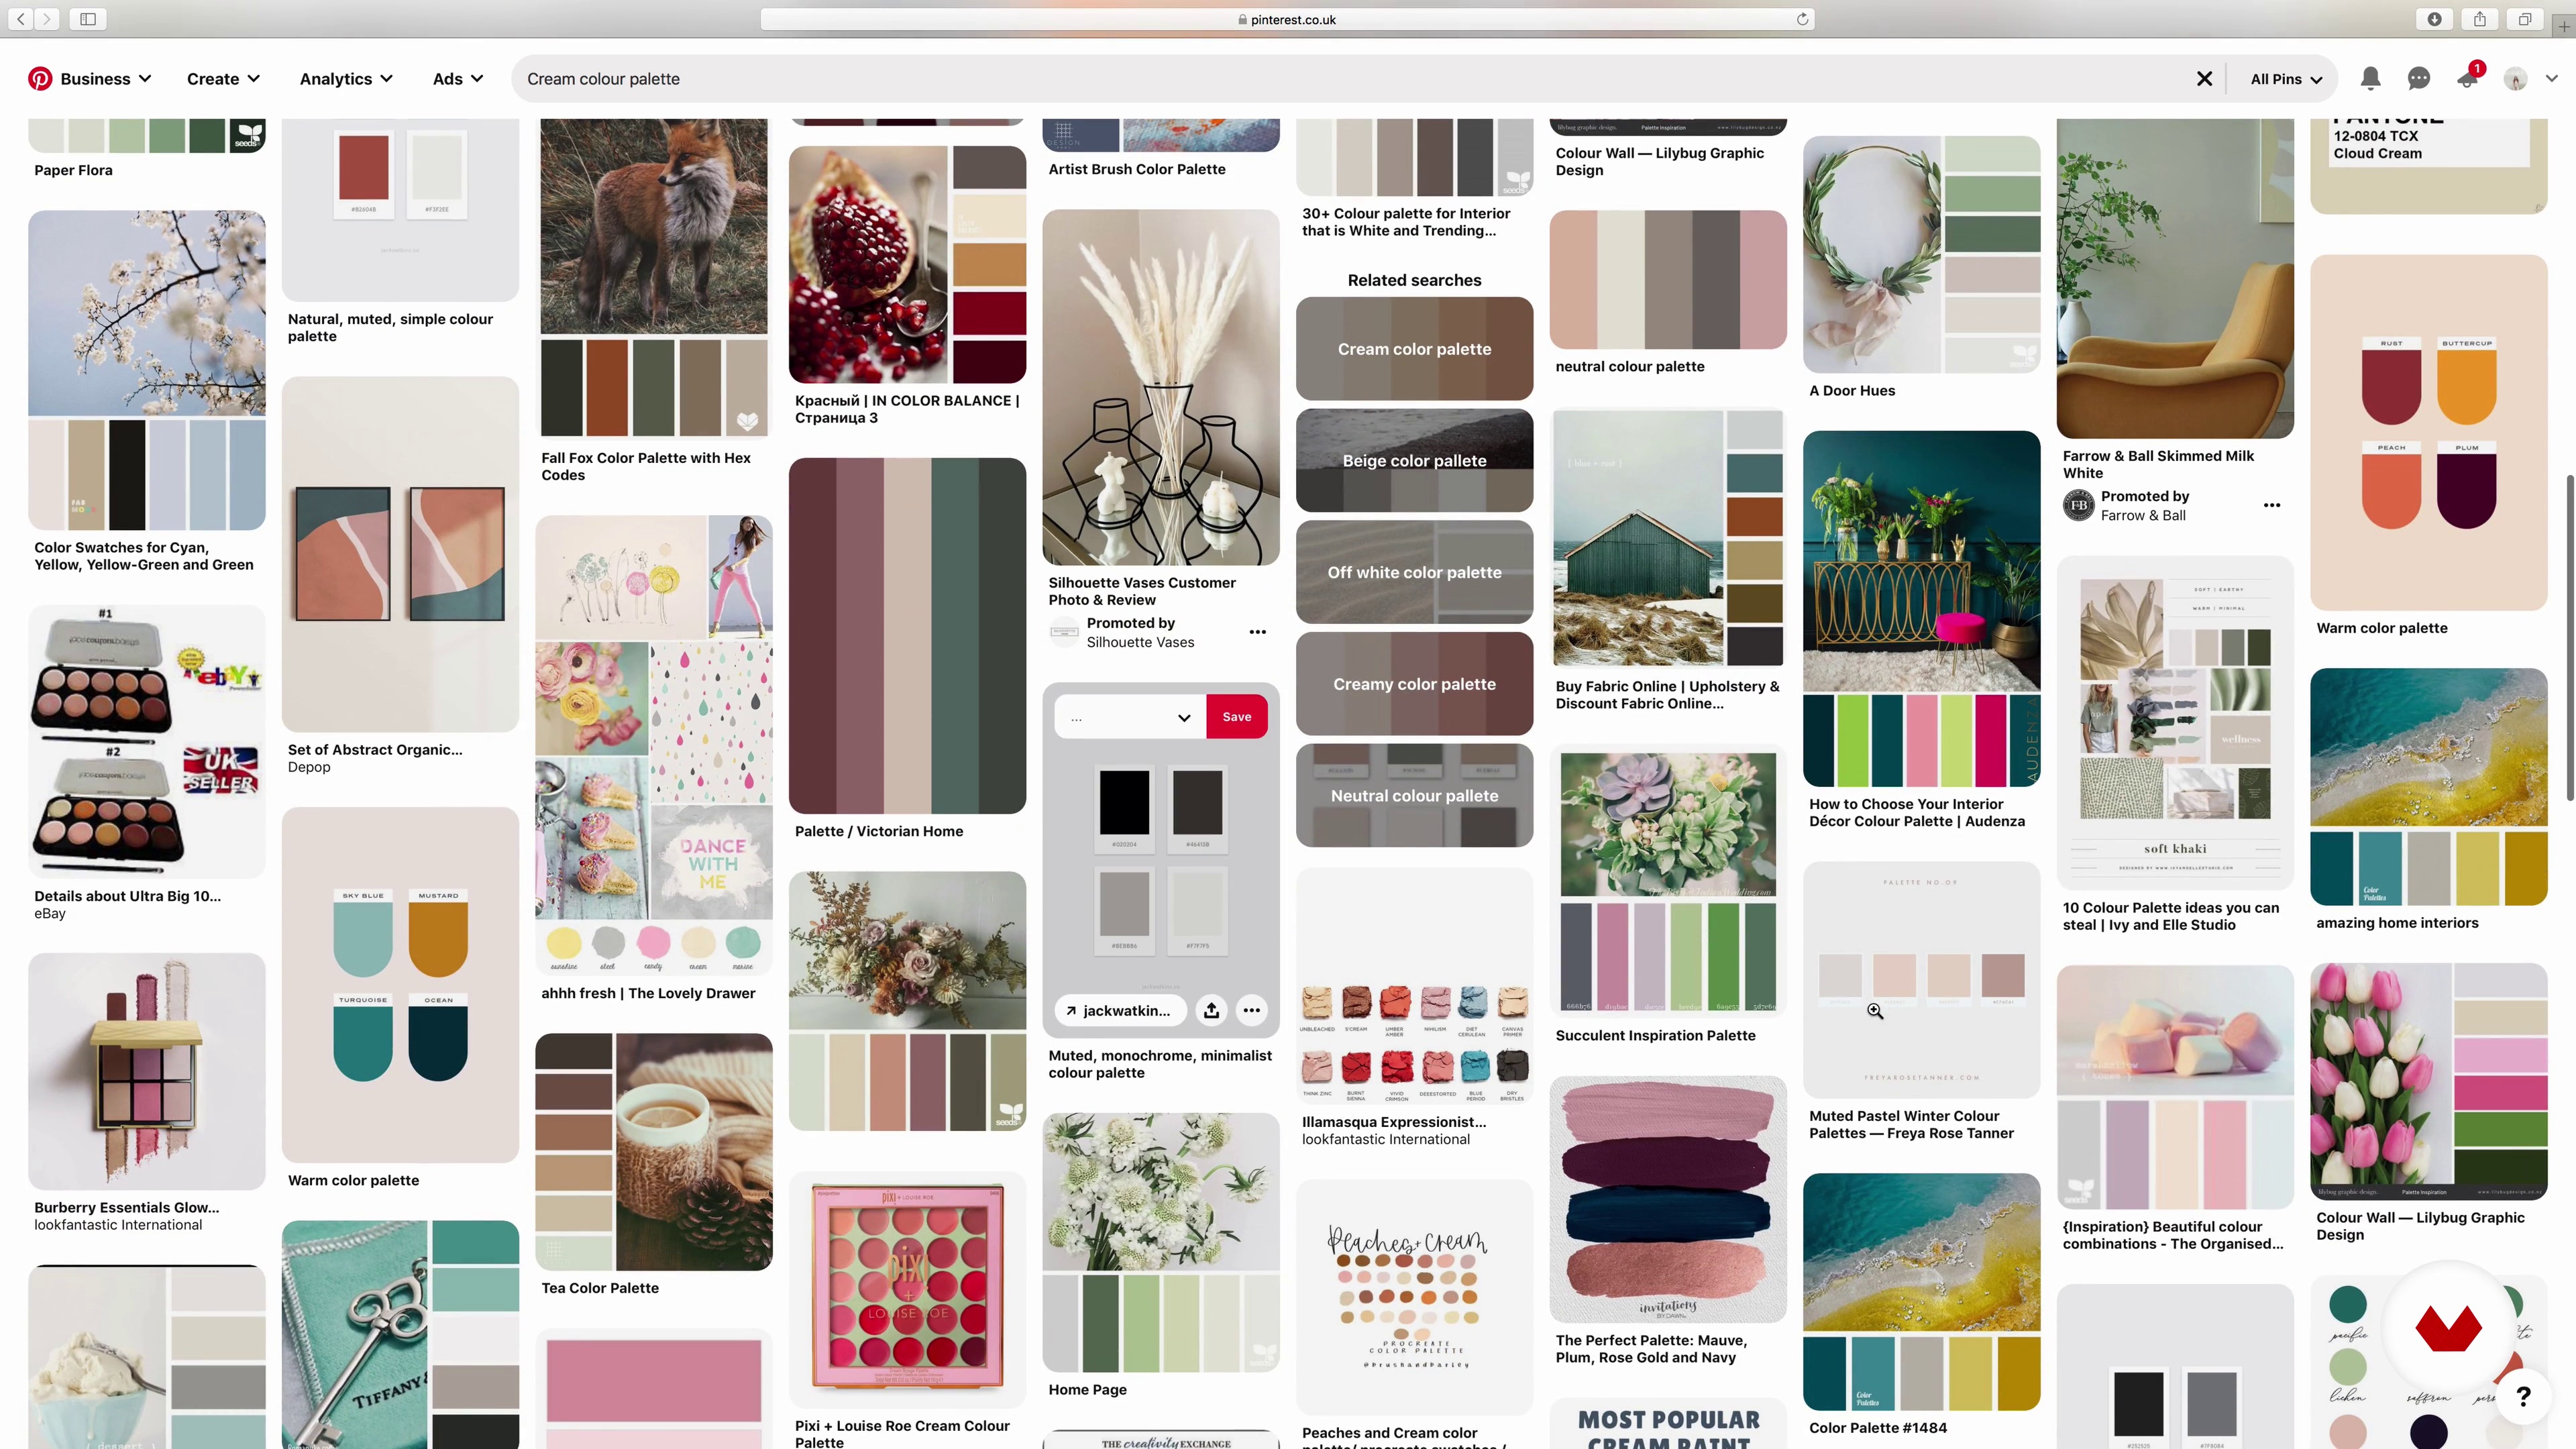Open the updates megaphone icon with red badge
The width and height of the screenshot is (2576, 1449).
pyautogui.click(x=2468, y=79)
